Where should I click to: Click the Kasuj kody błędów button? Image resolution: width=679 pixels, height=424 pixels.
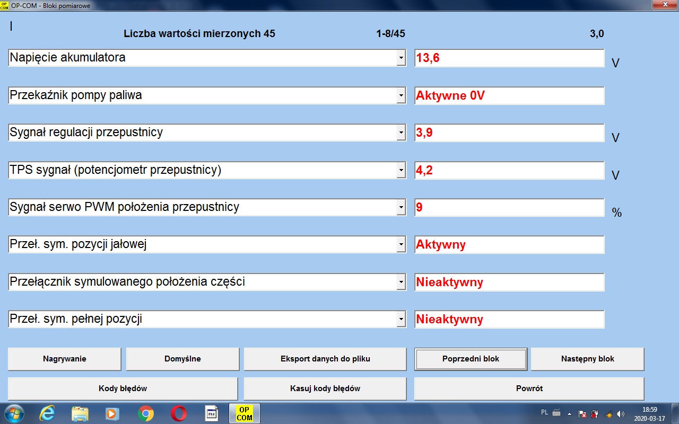[x=325, y=388]
